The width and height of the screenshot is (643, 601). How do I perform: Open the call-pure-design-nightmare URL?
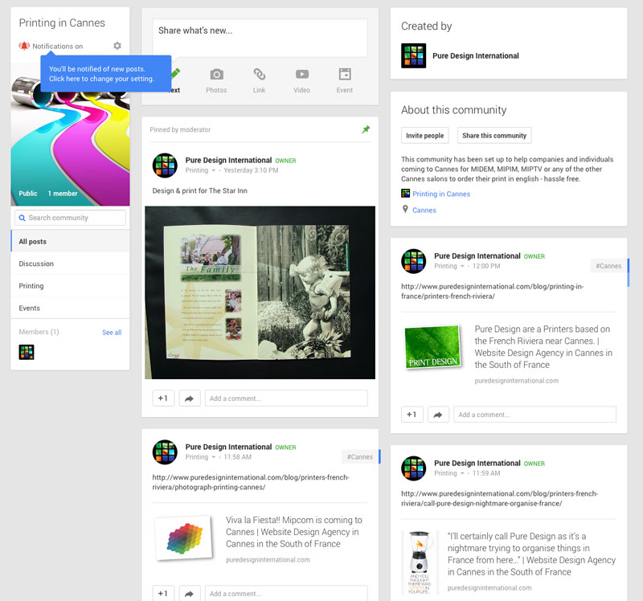(499, 498)
